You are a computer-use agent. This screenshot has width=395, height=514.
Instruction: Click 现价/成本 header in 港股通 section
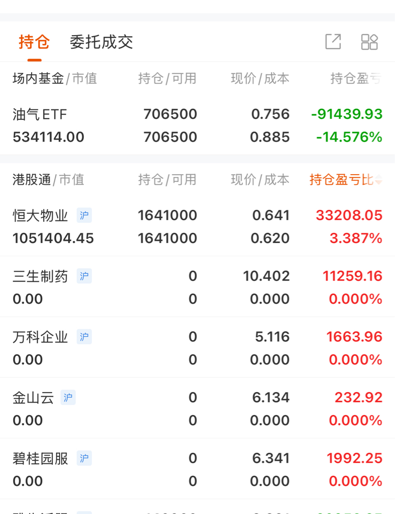tap(260, 180)
